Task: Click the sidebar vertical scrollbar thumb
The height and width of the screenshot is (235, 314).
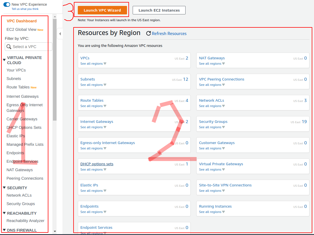Action: [x=55, y=70]
